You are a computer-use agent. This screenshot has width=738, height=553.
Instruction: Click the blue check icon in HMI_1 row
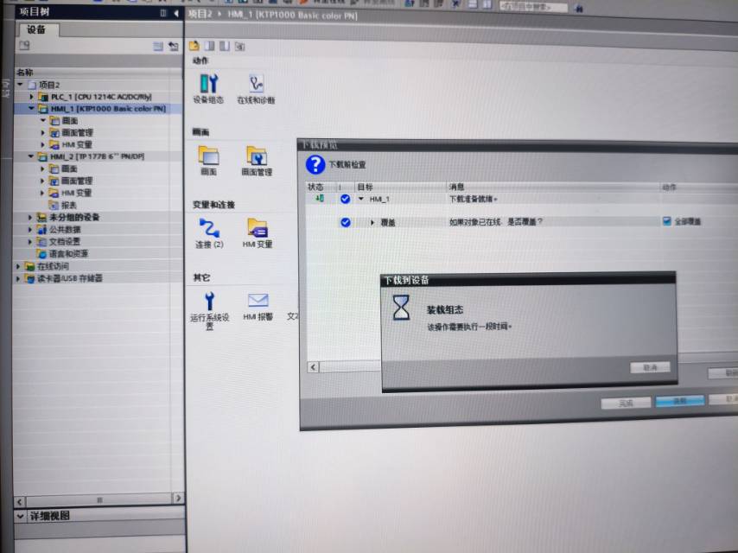pyautogui.click(x=345, y=199)
